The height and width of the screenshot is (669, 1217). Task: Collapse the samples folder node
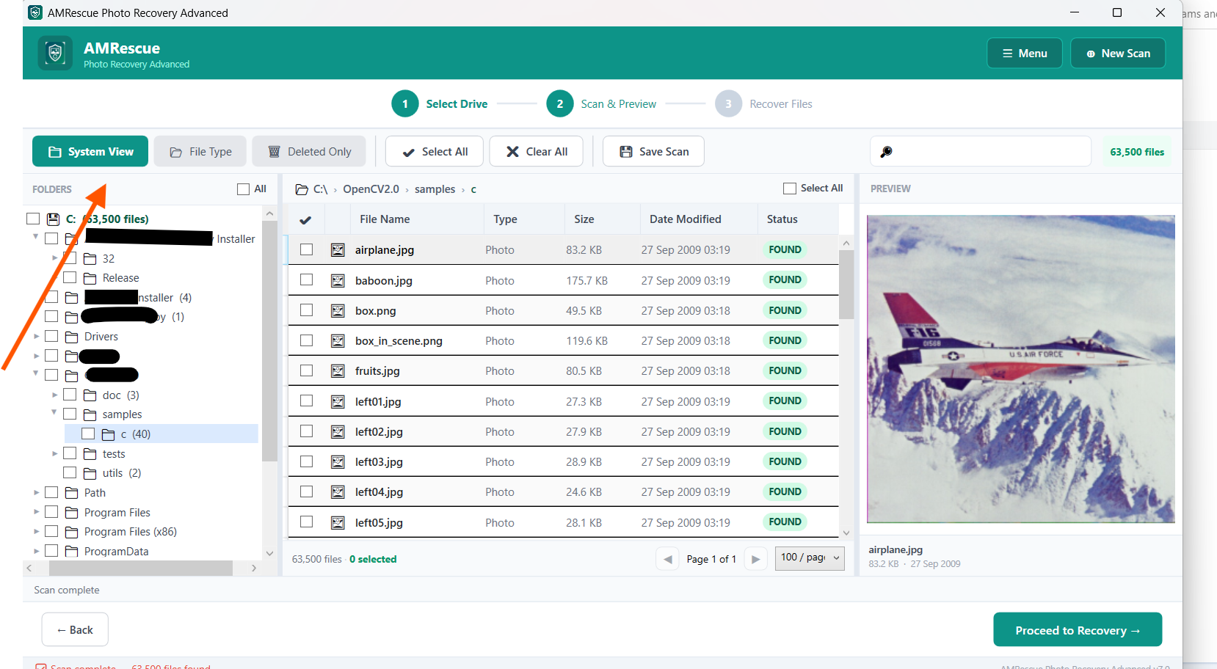pyautogui.click(x=54, y=412)
